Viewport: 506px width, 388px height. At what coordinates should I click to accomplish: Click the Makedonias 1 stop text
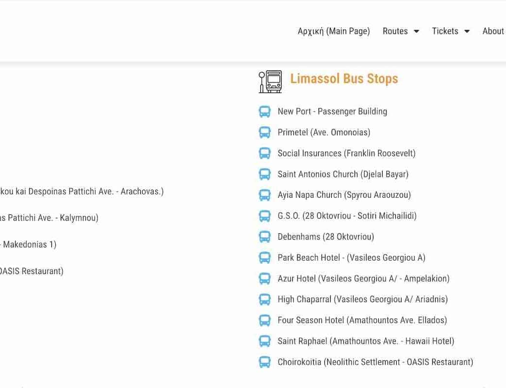28,244
